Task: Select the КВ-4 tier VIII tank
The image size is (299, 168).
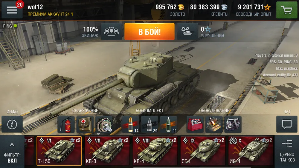Action: (x=155, y=151)
